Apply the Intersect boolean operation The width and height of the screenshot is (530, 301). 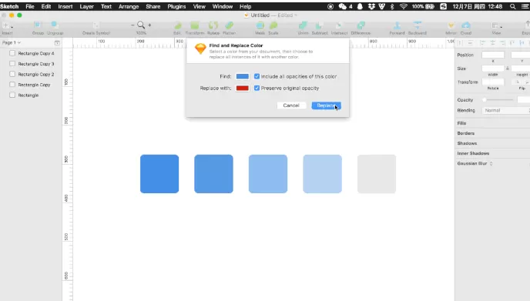[x=339, y=25]
